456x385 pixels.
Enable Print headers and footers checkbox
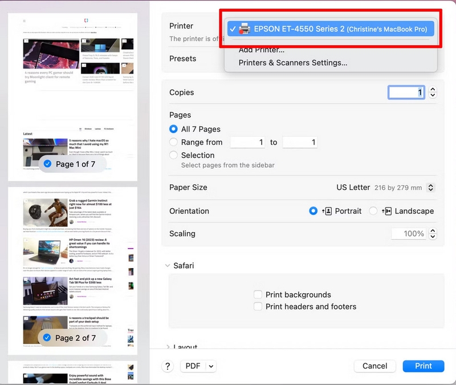click(258, 306)
